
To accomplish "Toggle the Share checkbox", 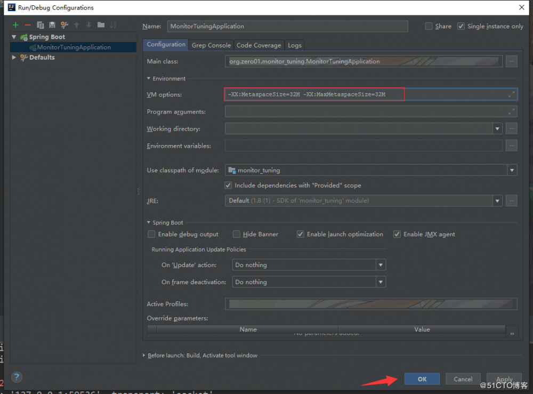I will (x=429, y=26).
